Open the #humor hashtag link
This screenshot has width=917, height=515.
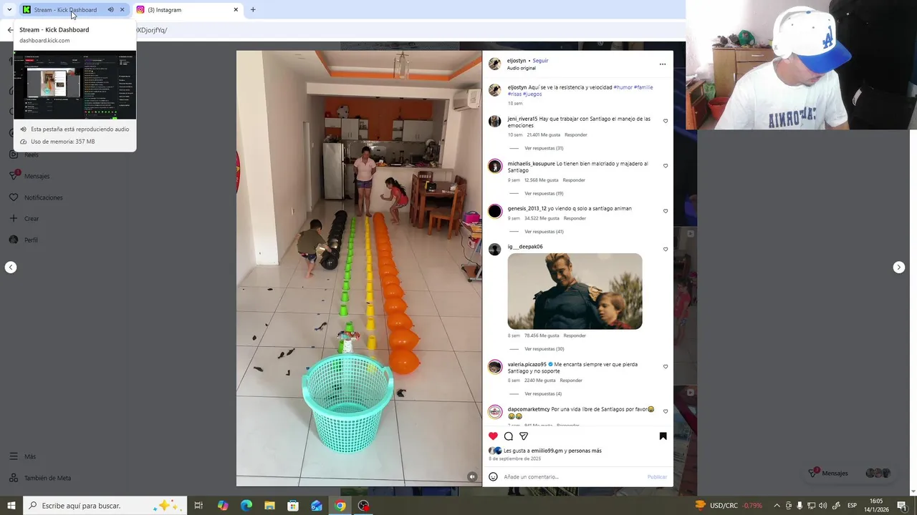point(623,87)
